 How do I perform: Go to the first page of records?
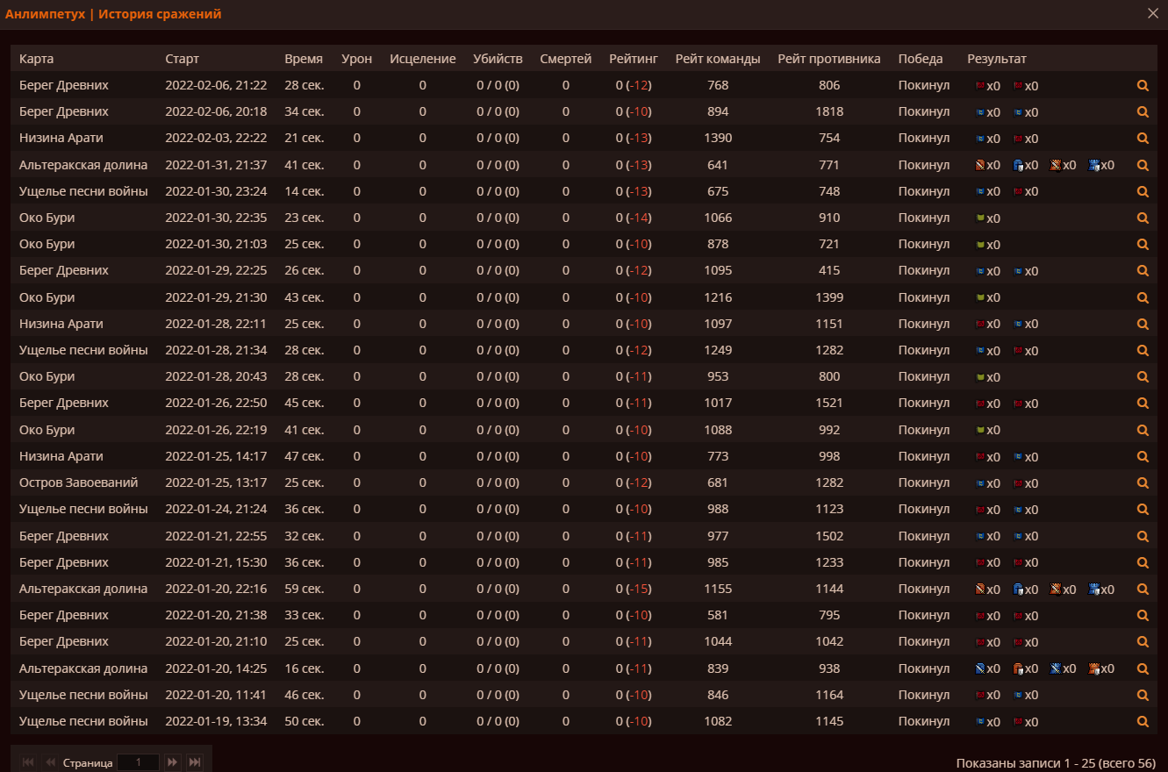[28, 762]
